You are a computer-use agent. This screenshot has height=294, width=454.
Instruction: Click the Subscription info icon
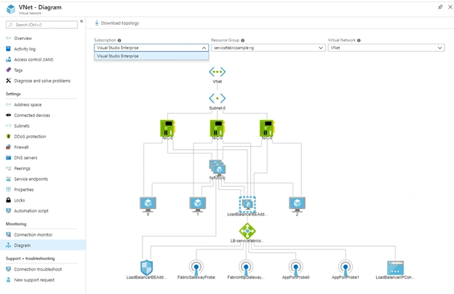tap(119, 40)
